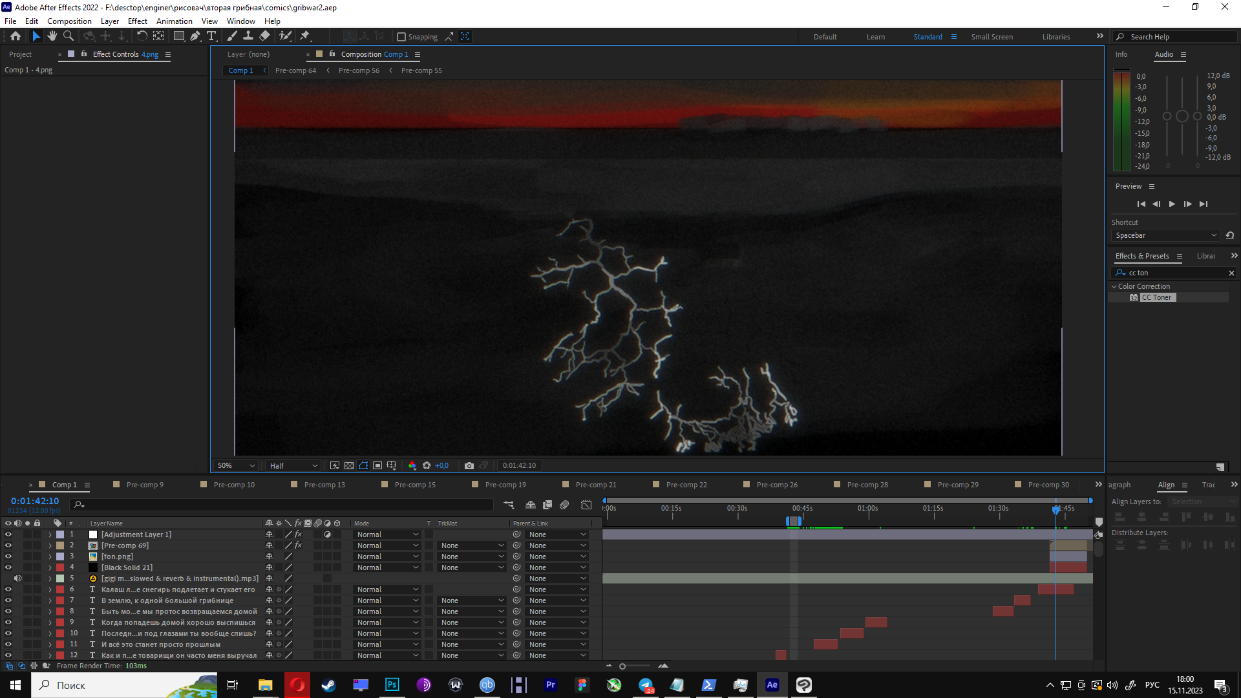The image size is (1241, 698).
Task: Select the Horizontal Type tool
Action: pyautogui.click(x=211, y=36)
